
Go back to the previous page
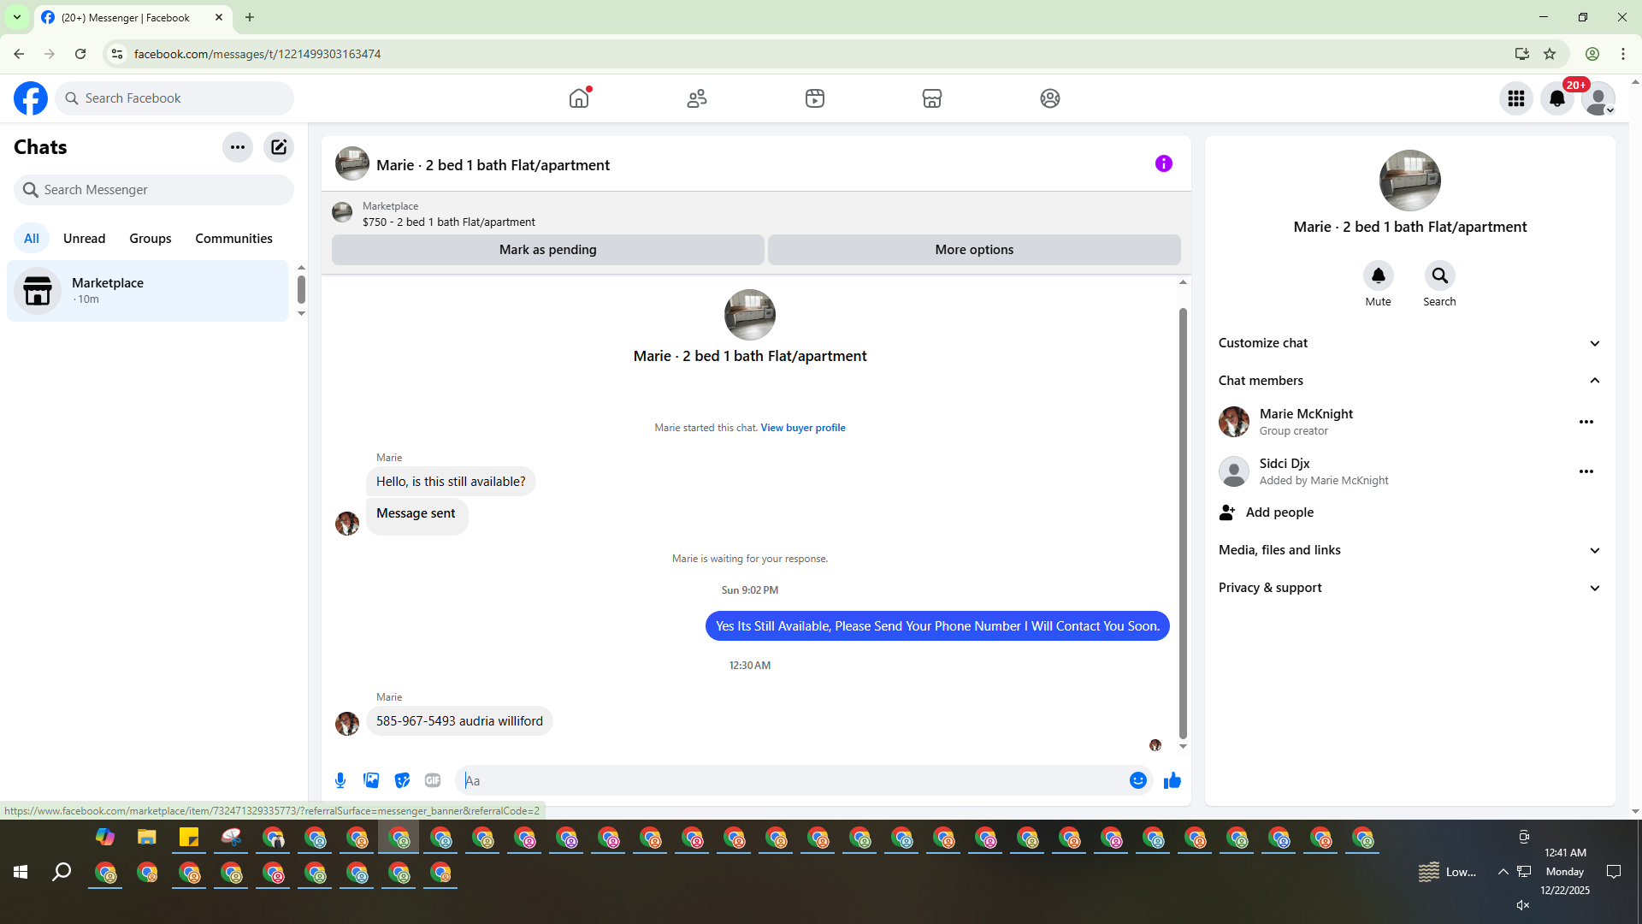19,54
